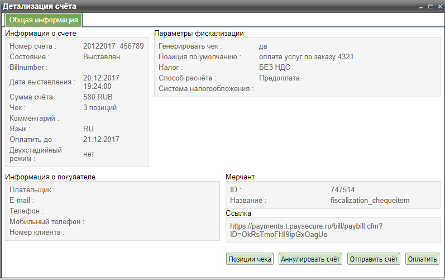
Task: Click the cheque value 3 позиций
Action: pyautogui.click(x=100, y=107)
